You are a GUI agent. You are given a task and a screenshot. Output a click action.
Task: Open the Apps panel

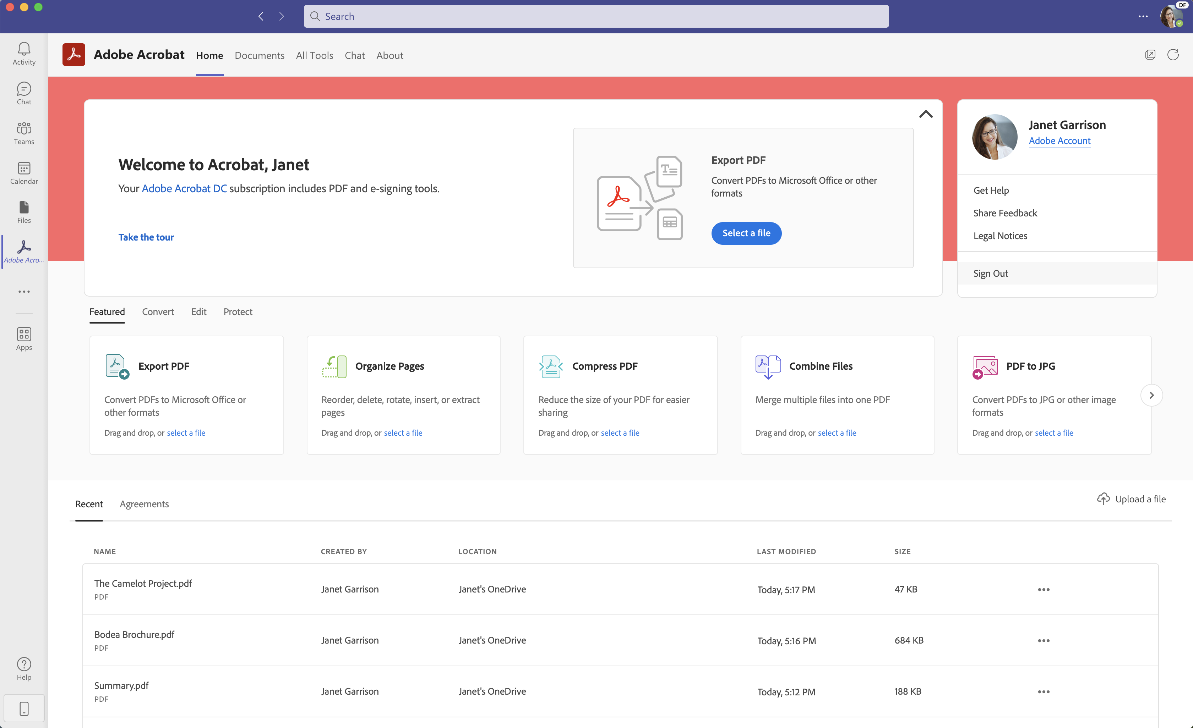tap(24, 338)
